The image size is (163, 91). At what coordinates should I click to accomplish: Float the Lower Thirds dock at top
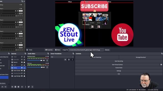pyautogui.click(x=22, y=1)
